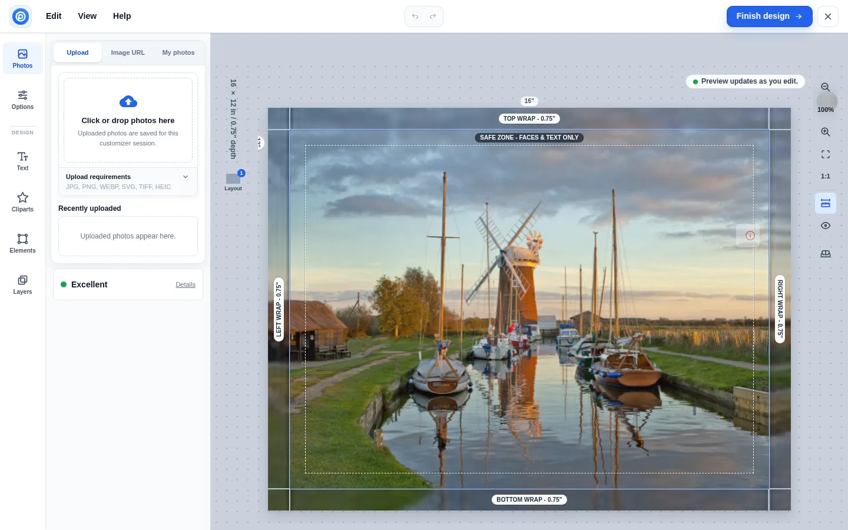Click the SAFE ZONE - FACES & TEXT ONLY label
The width and height of the screenshot is (848, 530).
point(529,137)
